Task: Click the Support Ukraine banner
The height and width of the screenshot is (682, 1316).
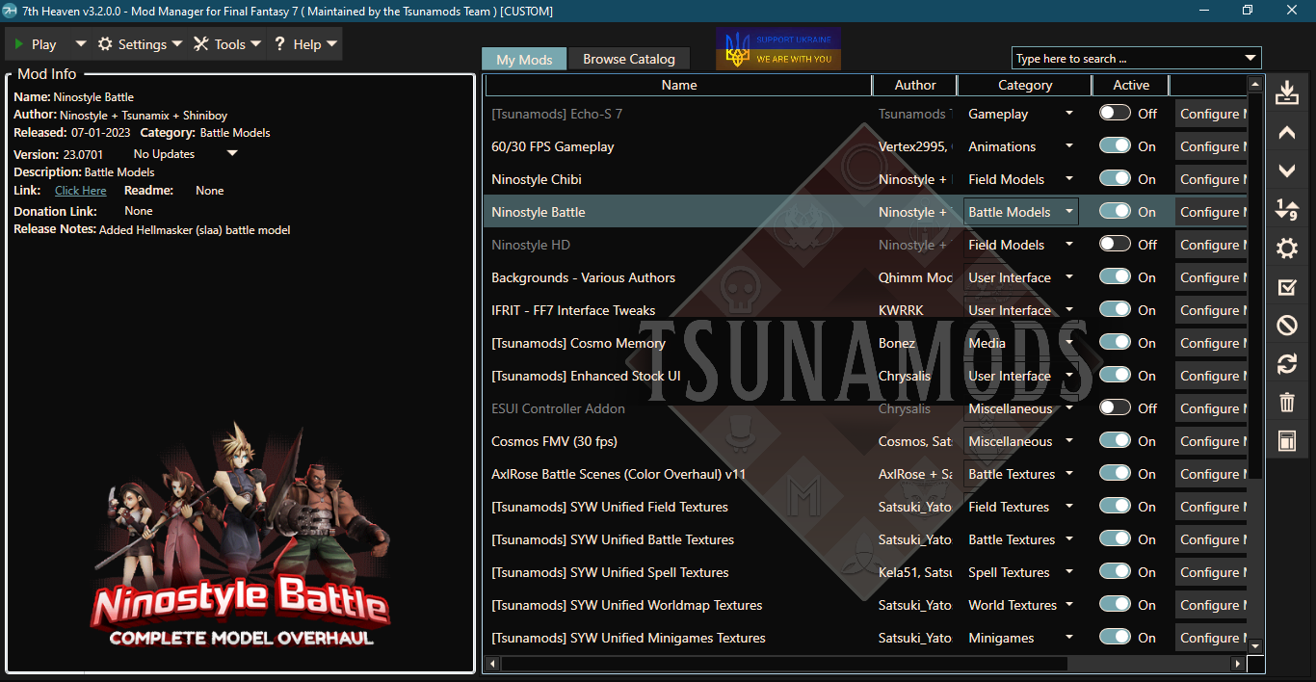Action: tap(778, 48)
